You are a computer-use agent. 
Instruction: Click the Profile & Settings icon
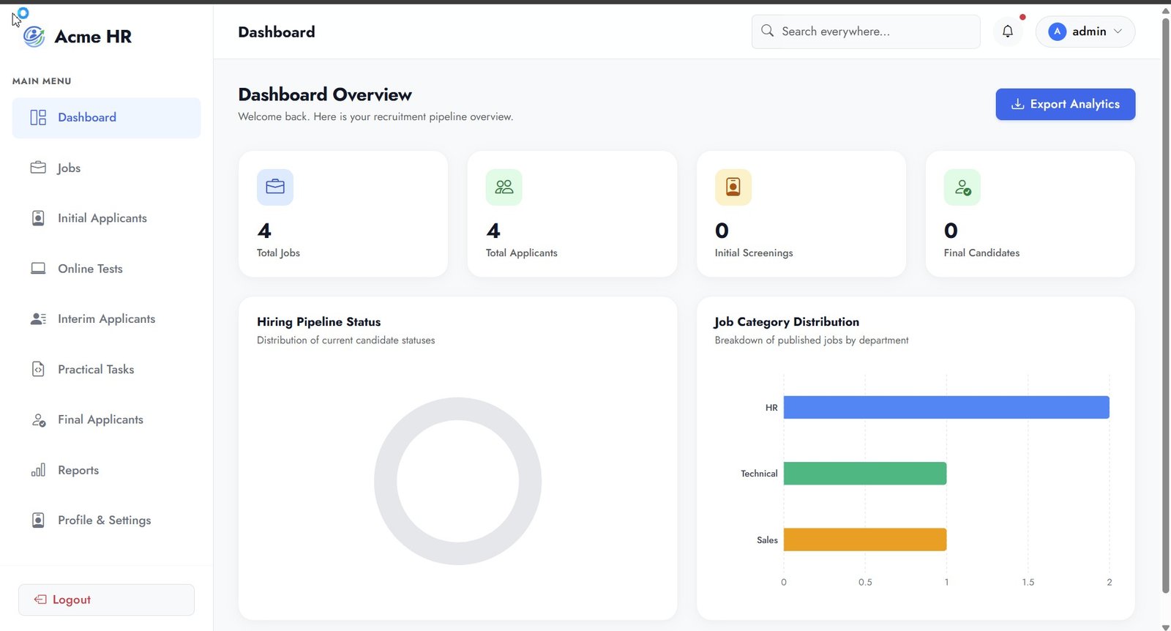click(38, 520)
